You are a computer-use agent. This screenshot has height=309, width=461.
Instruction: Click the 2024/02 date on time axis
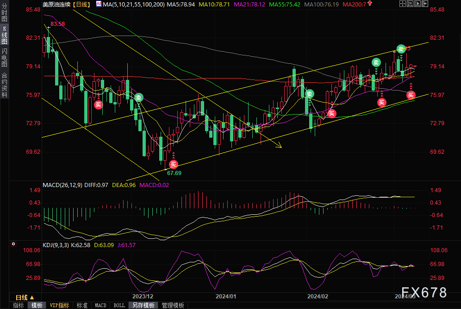click(318, 297)
